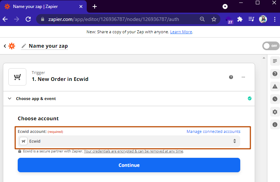
Task: Close the Name your zap tab
Action: (x=81, y=6)
